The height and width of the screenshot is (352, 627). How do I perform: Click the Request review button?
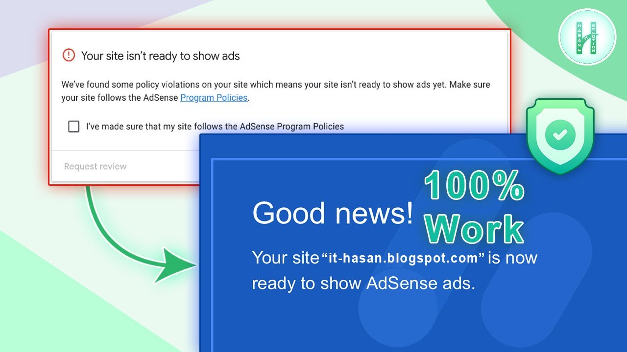[96, 166]
